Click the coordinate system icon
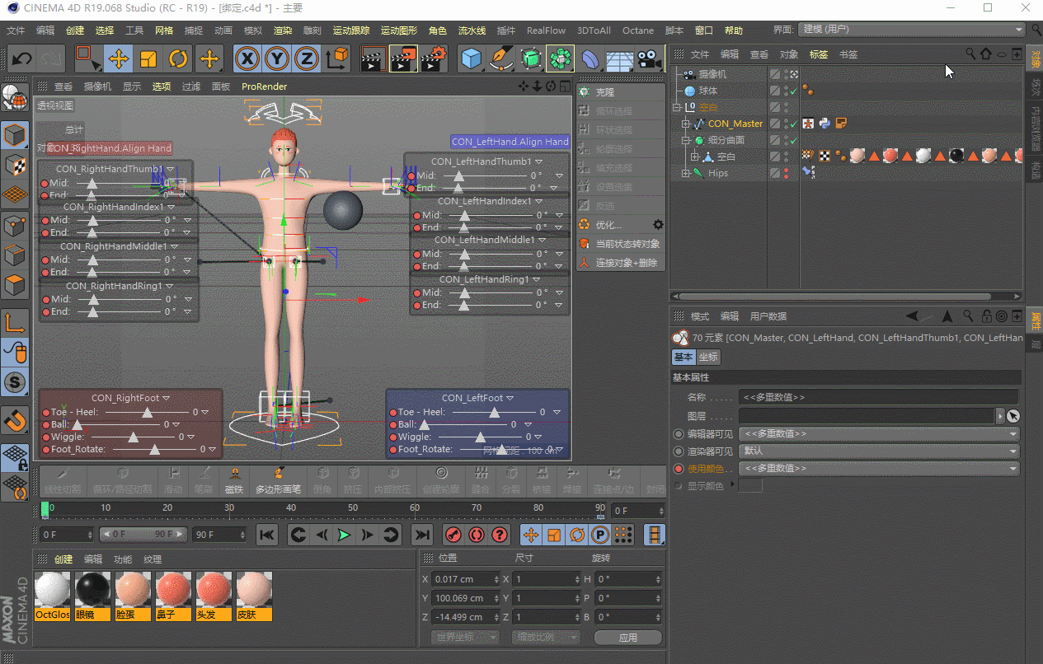The width and height of the screenshot is (1043, 664). pyautogui.click(x=337, y=58)
